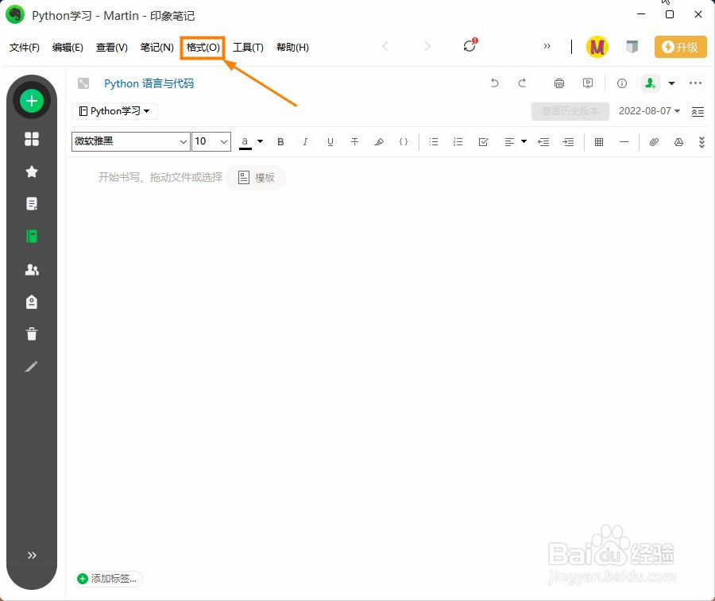Click the sync icon with red badge
Viewport: 715px width, 601px height.
click(470, 45)
